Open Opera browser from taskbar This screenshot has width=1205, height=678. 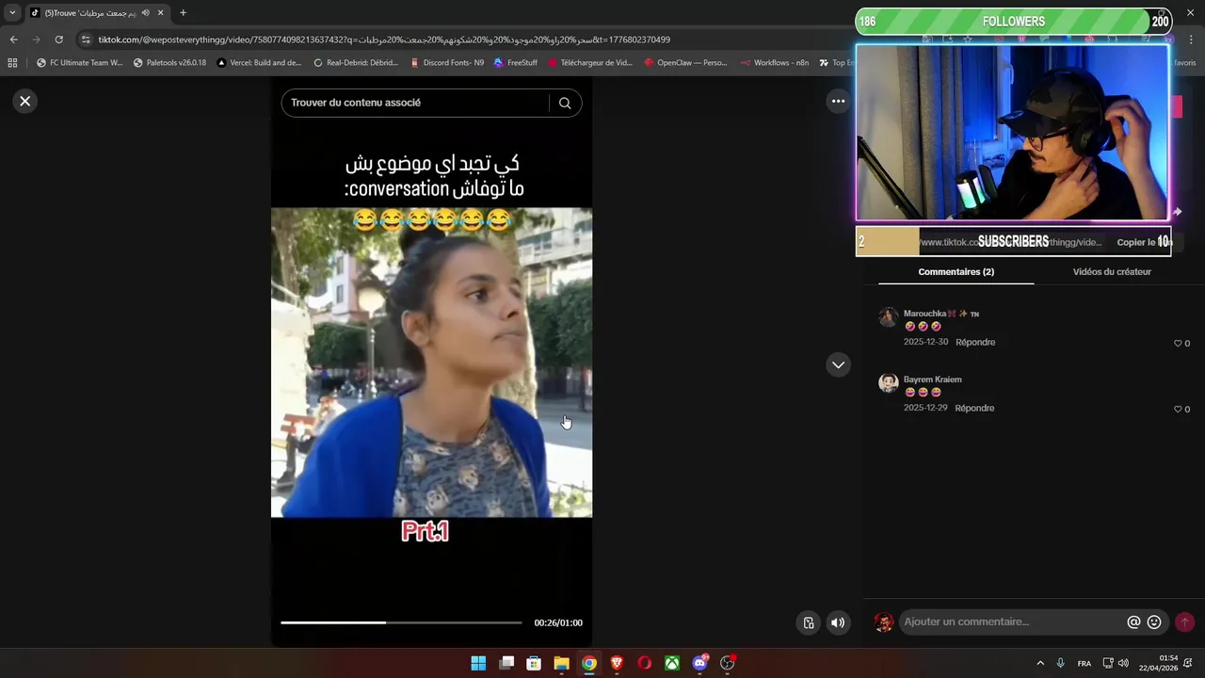click(644, 663)
